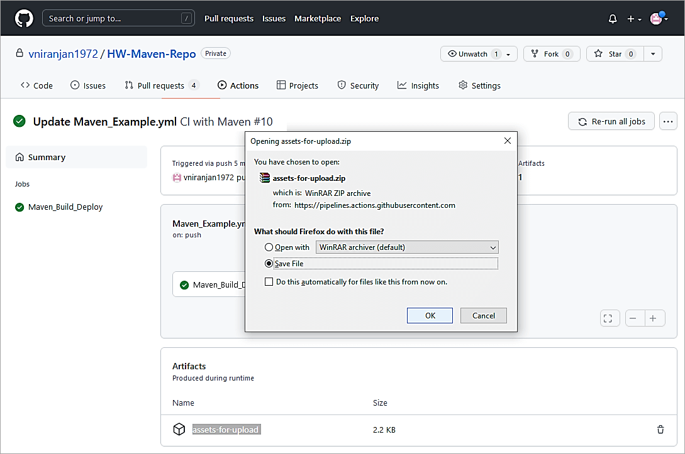Open the notifications bell
The image size is (685, 454).
point(613,19)
